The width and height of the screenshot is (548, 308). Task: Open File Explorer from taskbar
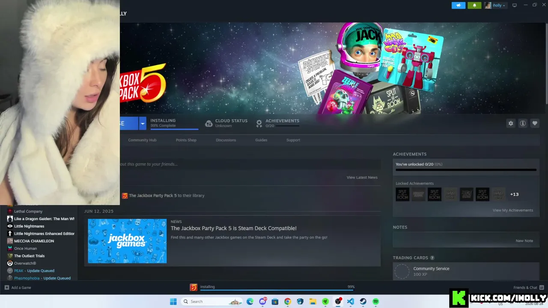[313, 302]
